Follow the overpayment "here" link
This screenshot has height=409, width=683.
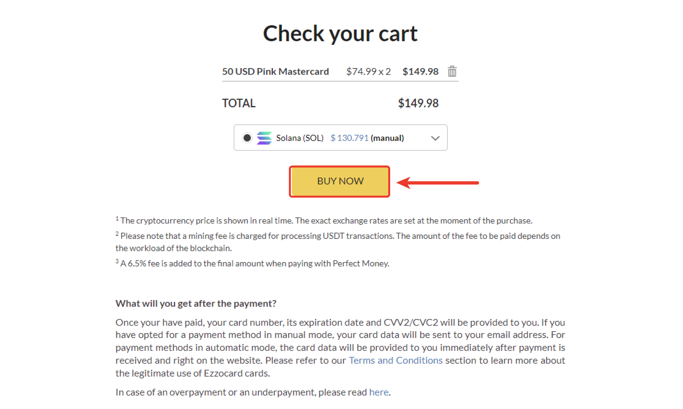coord(379,392)
